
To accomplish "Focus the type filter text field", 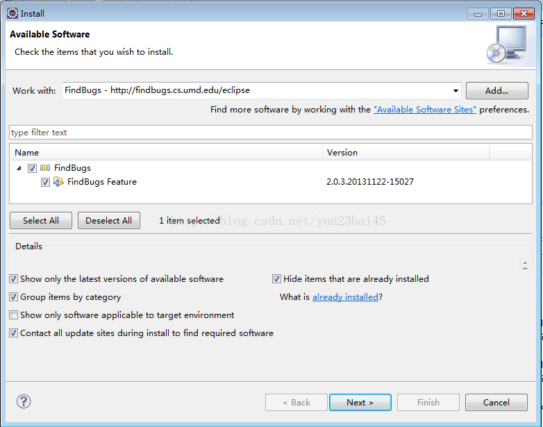I will (271, 133).
